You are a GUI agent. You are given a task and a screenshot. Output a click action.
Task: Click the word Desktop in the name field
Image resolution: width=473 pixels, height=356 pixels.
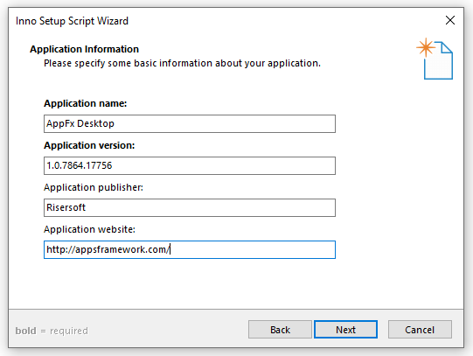point(95,123)
